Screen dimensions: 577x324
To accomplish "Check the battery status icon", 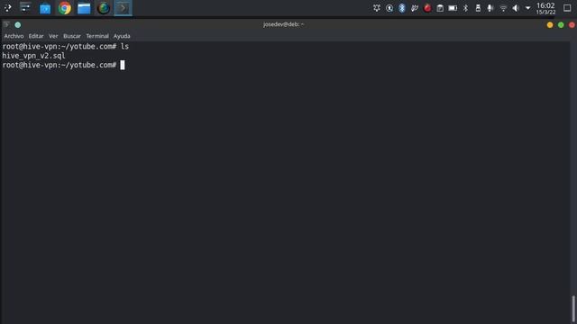I will click(x=453, y=8).
